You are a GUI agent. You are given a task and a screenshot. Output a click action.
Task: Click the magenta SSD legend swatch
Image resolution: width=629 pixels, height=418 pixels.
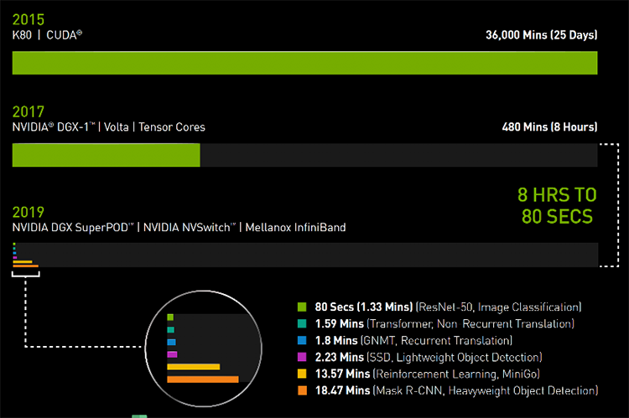[x=302, y=357]
